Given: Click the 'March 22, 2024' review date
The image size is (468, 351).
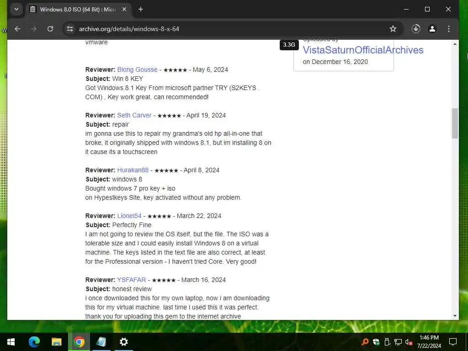Looking at the screenshot, I should tap(199, 216).
